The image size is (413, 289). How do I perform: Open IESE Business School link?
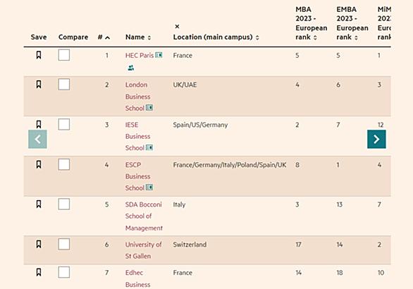[137, 136]
